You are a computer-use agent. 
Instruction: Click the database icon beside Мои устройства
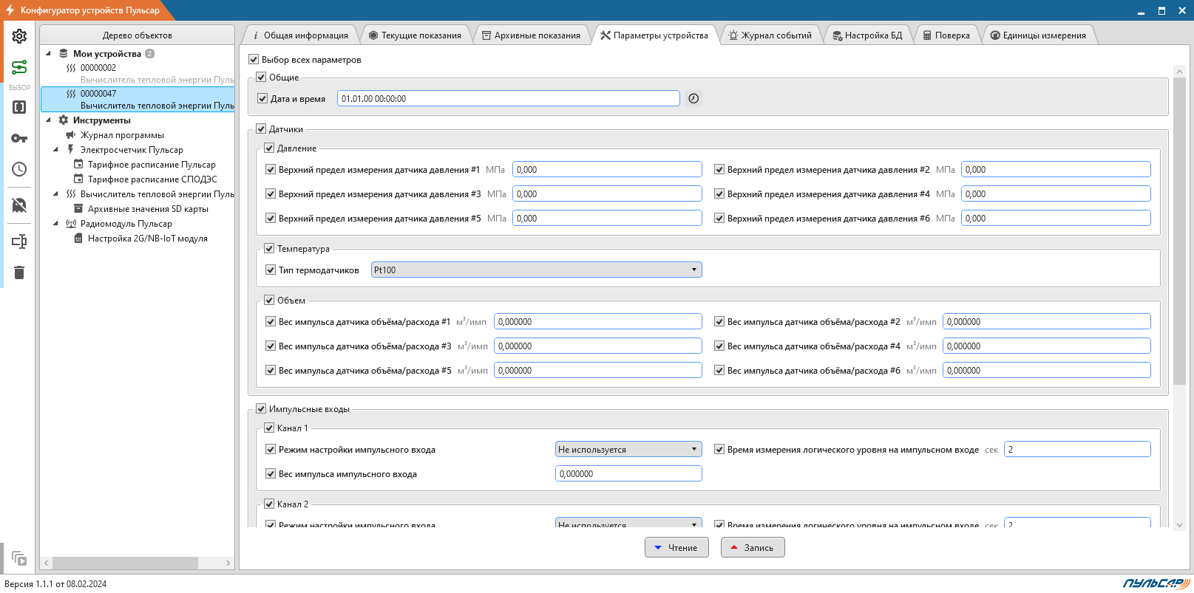(x=64, y=53)
